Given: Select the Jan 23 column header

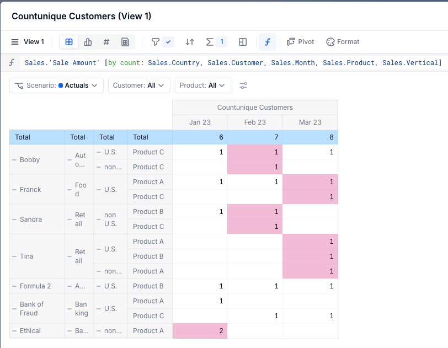Looking at the screenshot, I should (200, 122).
